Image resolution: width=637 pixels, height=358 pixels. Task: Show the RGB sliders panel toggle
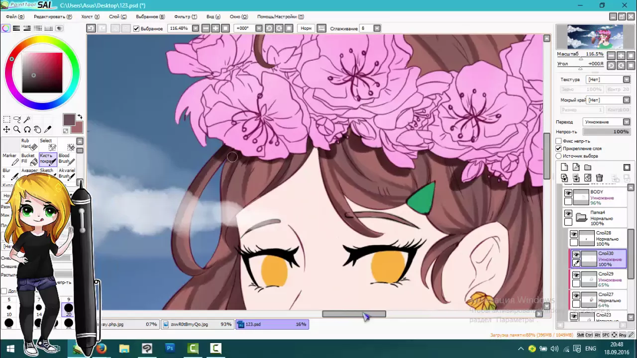click(x=16, y=28)
